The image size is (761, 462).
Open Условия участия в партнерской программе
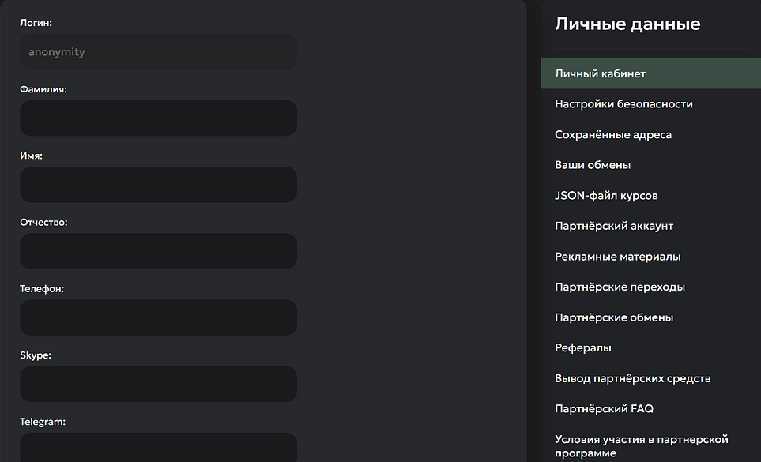click(x=641, y=446)
